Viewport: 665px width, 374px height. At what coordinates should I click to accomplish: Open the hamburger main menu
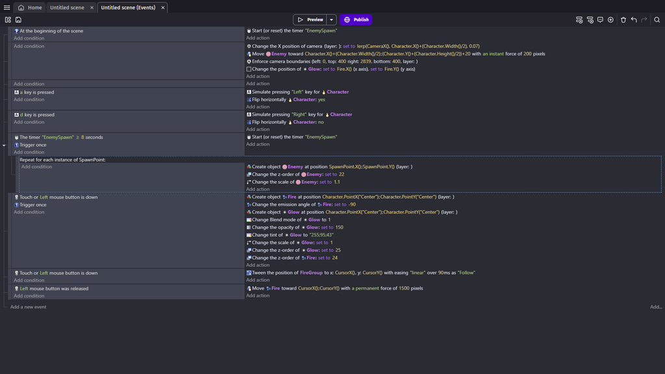point(5,7)
